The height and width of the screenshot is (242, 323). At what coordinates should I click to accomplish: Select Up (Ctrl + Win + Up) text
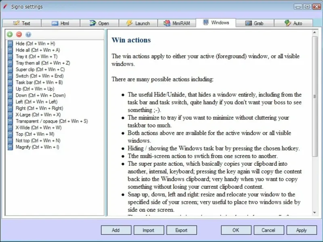[35, 89]
